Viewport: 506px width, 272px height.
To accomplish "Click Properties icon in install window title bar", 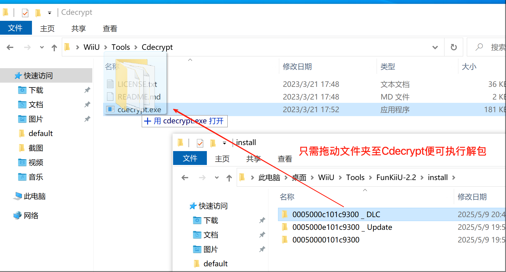I will (x=200, y=143).
